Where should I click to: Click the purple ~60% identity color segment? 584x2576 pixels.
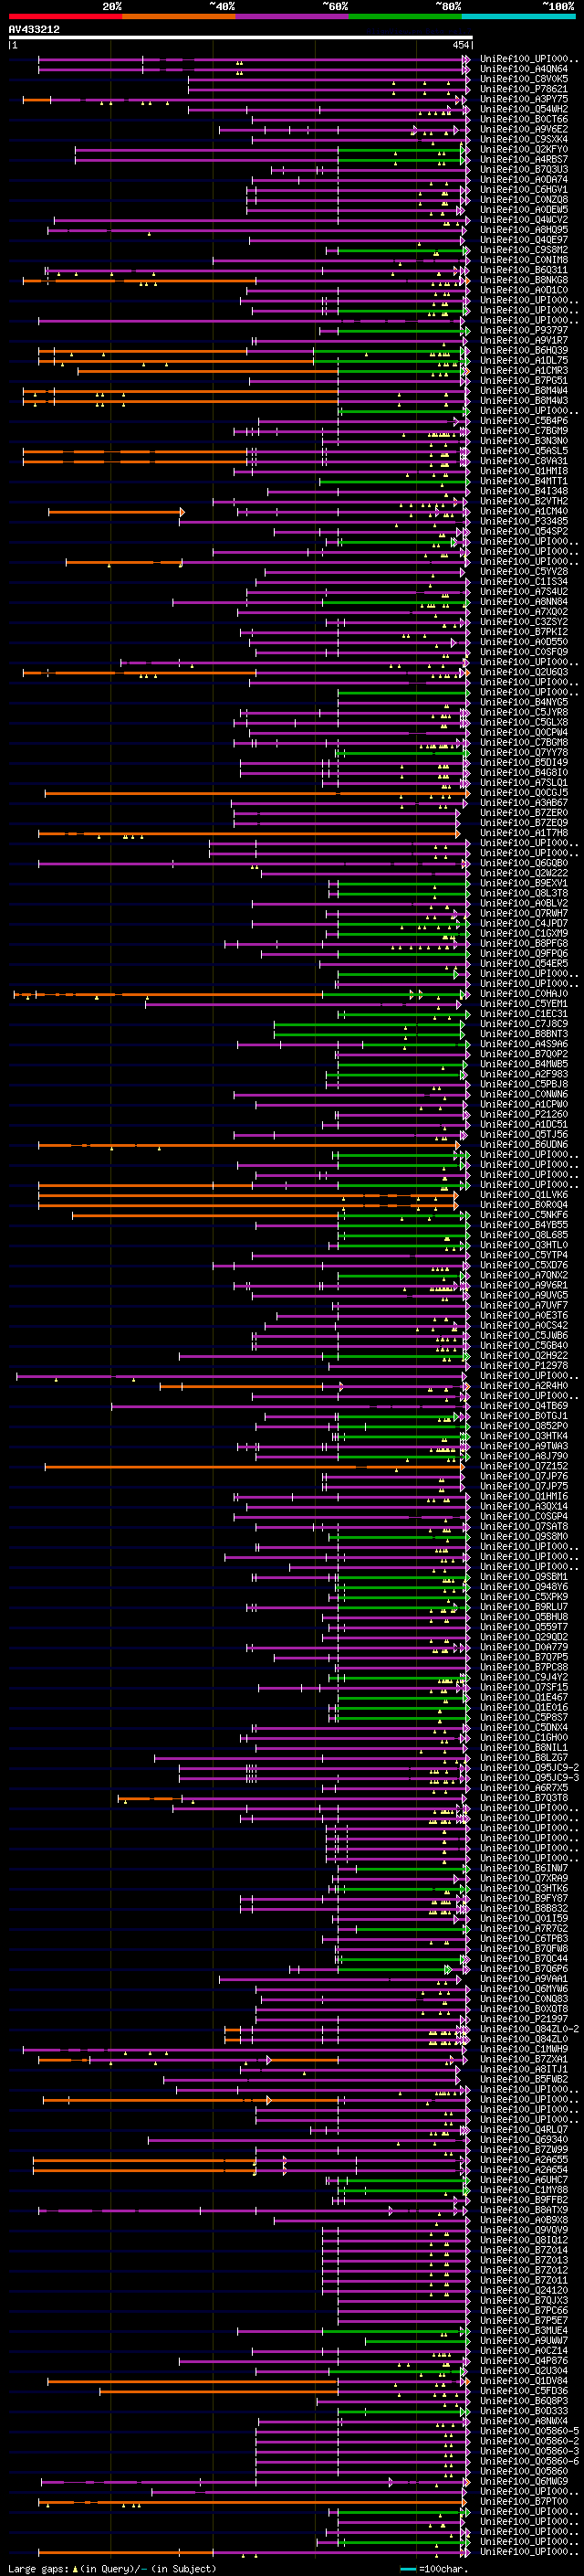(293, 16)
